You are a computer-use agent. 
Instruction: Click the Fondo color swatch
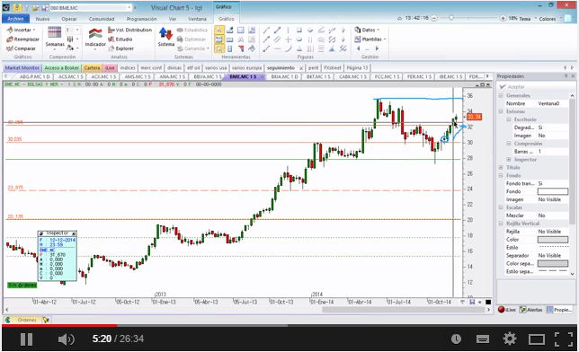click(x=552, y=191)
